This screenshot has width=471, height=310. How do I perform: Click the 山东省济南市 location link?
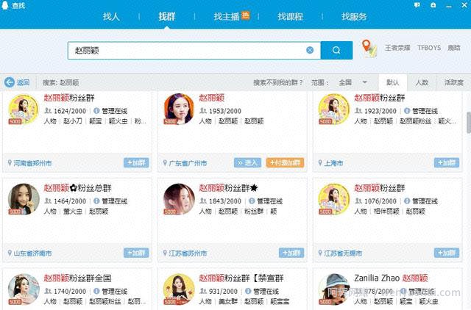pyautogui.click(x=32, y=253)
